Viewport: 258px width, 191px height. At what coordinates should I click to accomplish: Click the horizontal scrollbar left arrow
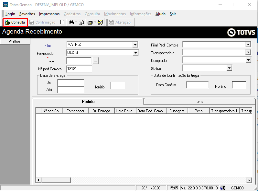click(x=38, y=180)
